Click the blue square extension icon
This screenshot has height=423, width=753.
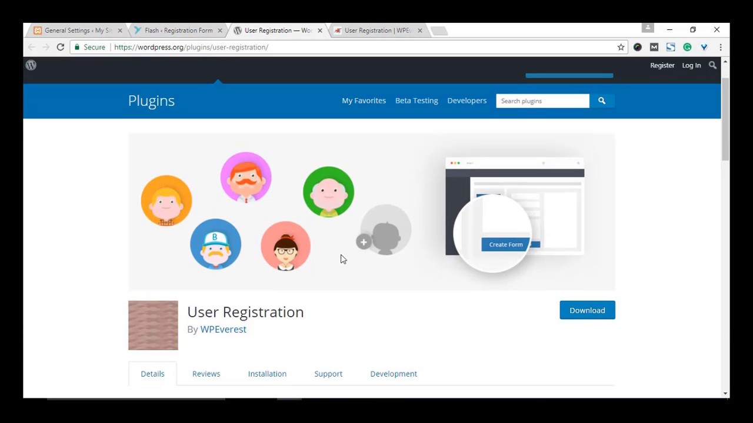pyautogui.click(x=671, y=47)
